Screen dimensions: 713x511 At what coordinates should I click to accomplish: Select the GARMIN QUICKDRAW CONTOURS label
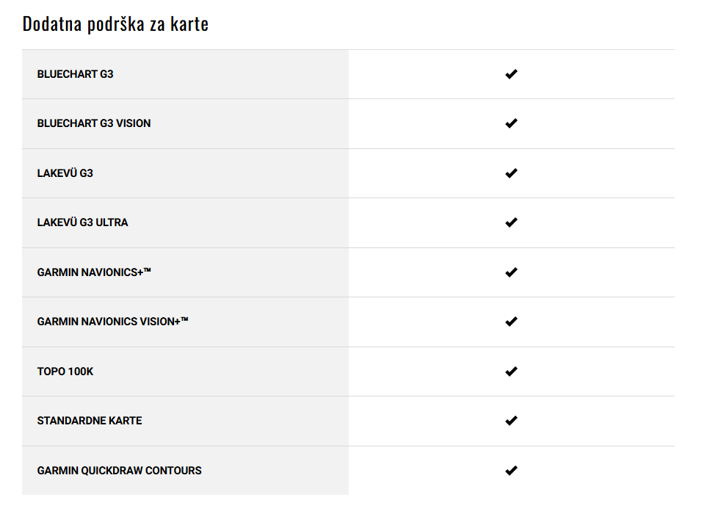(119, 471)
